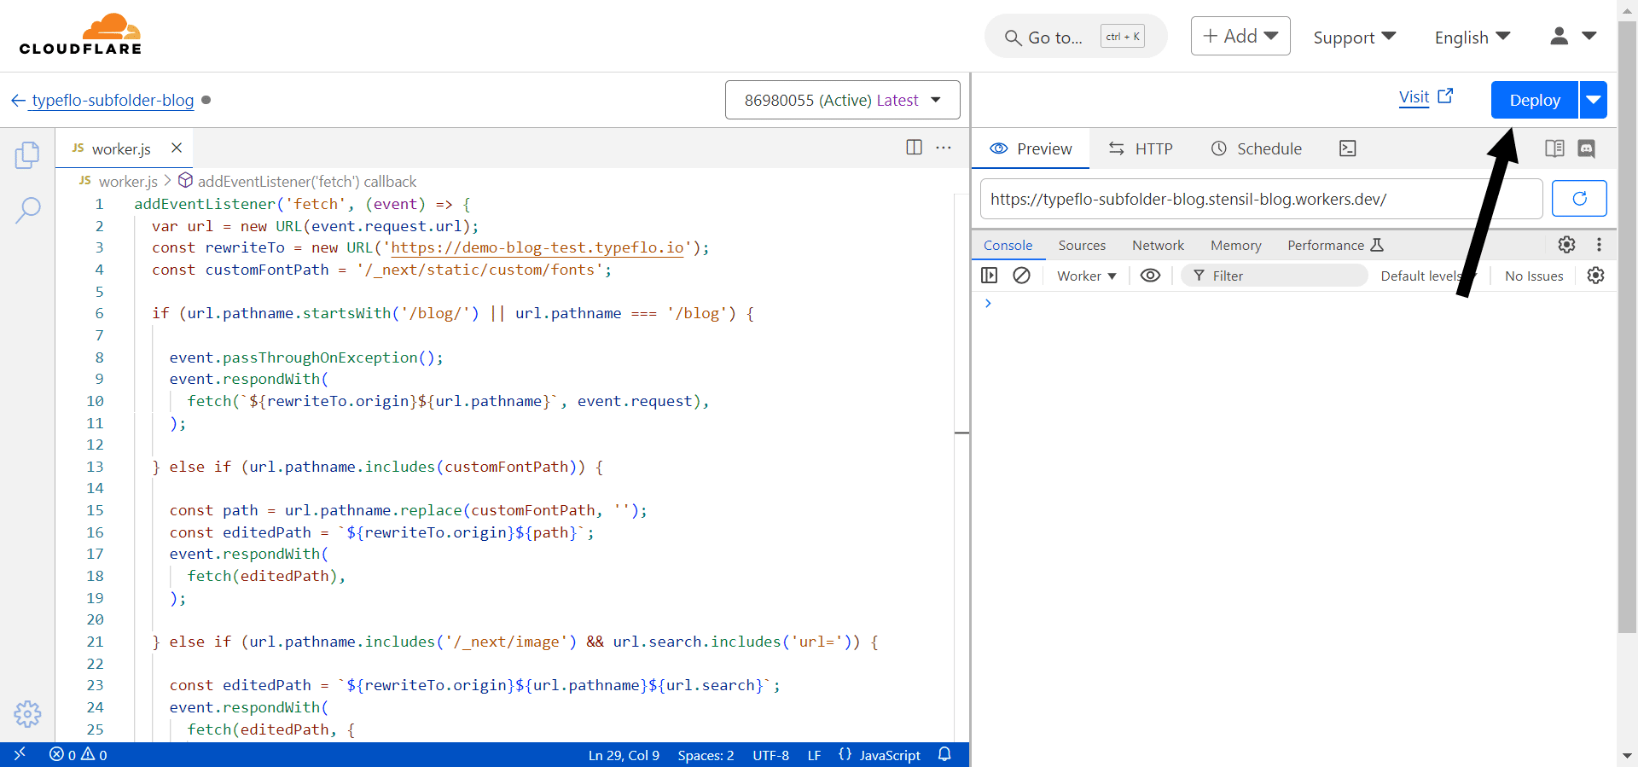The height and width of the screenshot is (767, 1638).
Task: Expand the Deploy options arrow
Action: [1593, 100]
